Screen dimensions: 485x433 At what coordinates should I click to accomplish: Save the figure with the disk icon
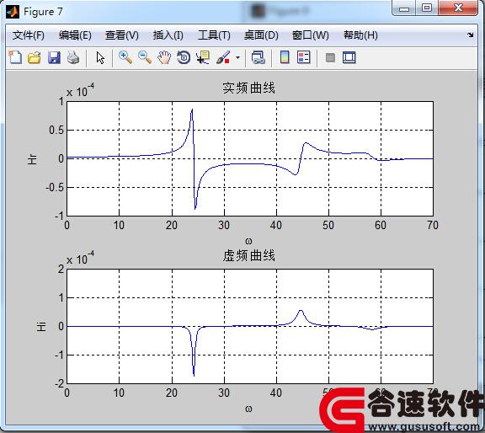click(x=54, y=57)
